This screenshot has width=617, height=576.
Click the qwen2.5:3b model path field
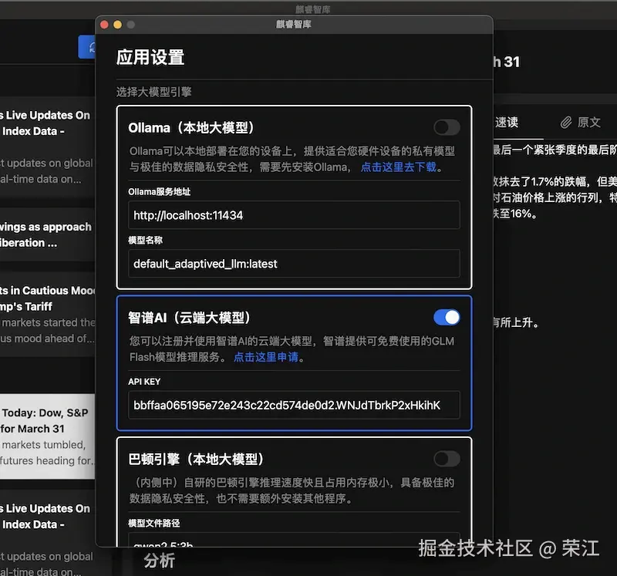point(293,544)
